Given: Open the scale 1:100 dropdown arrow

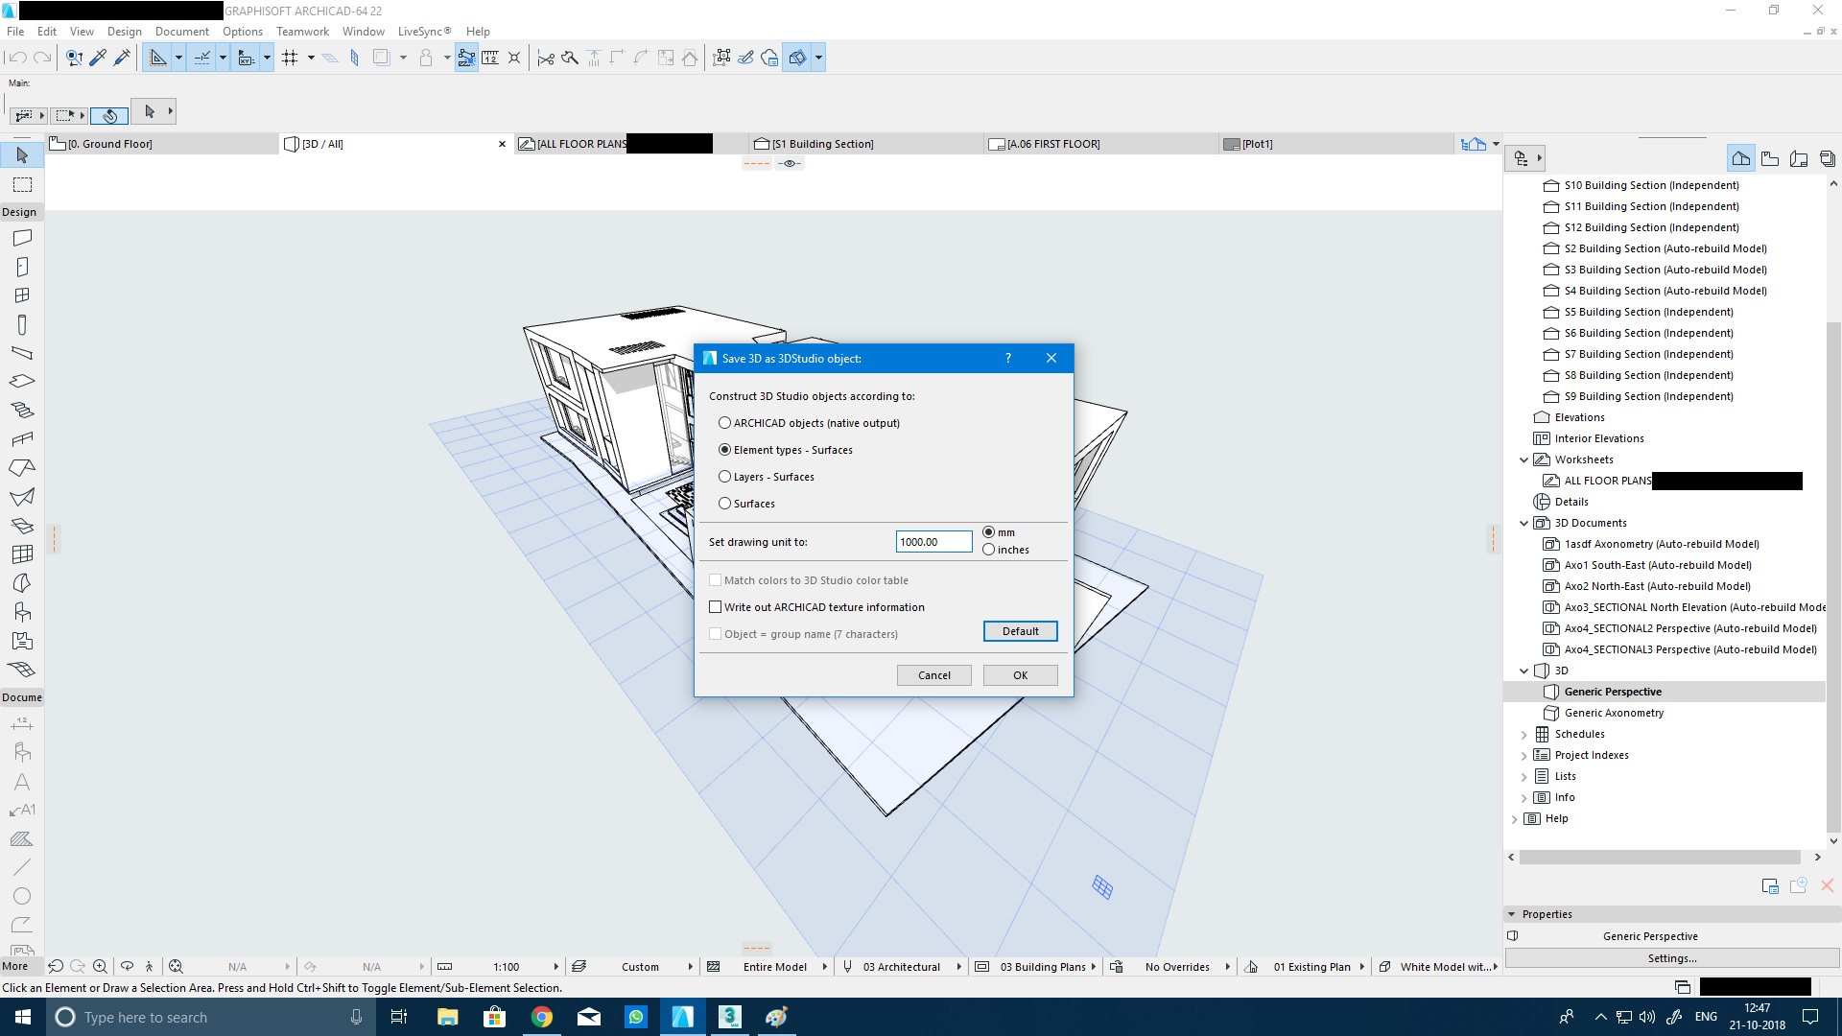Looking at the screenshot, I should 555,967.
